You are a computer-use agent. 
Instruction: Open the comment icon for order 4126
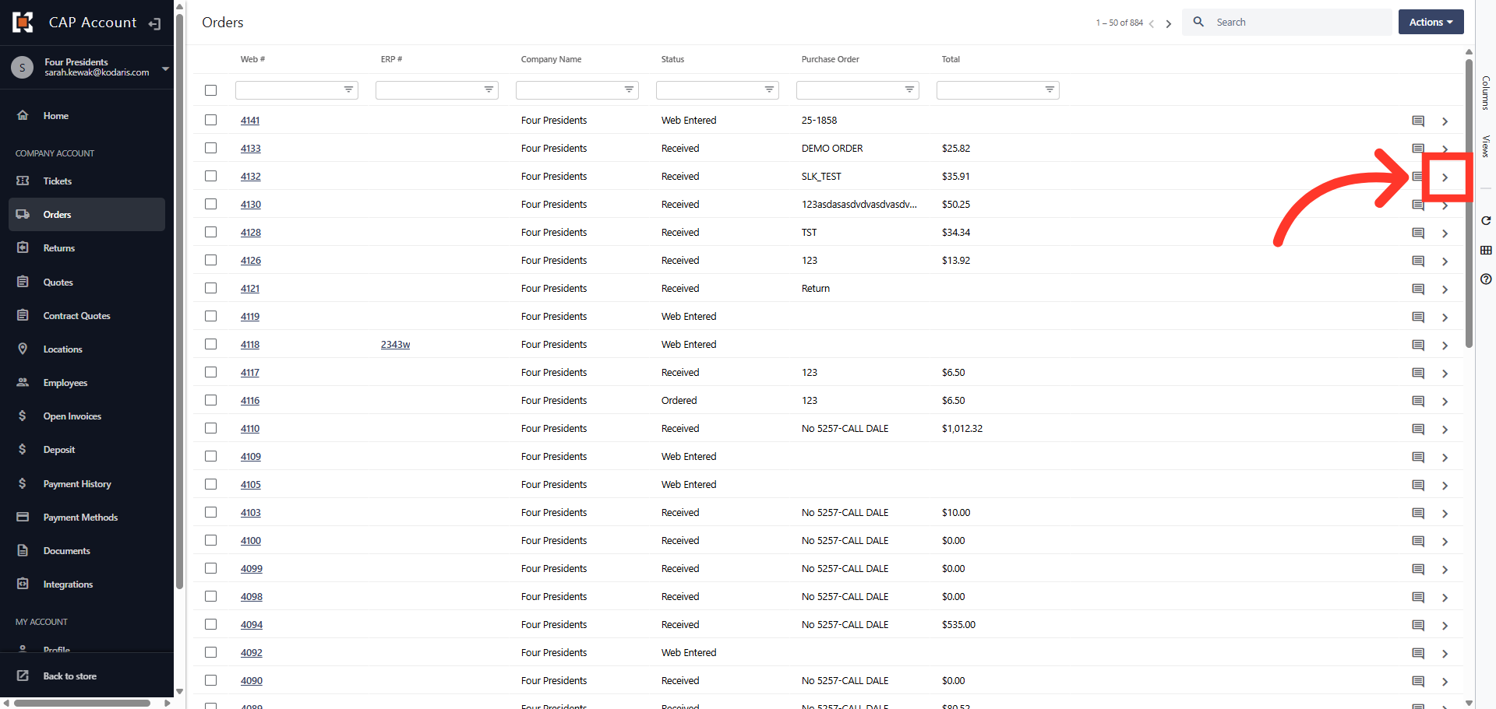[x=1418, y=261]
